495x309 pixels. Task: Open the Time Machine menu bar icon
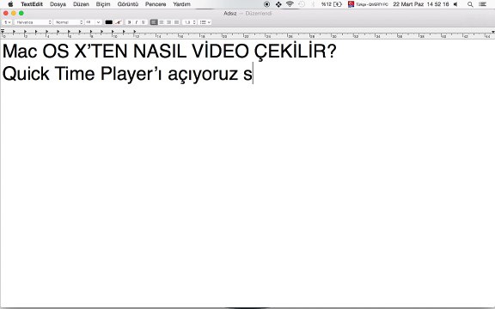tap(302, 4)
